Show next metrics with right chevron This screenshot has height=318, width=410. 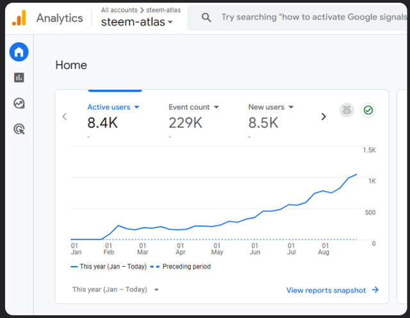tap(324, 117)
